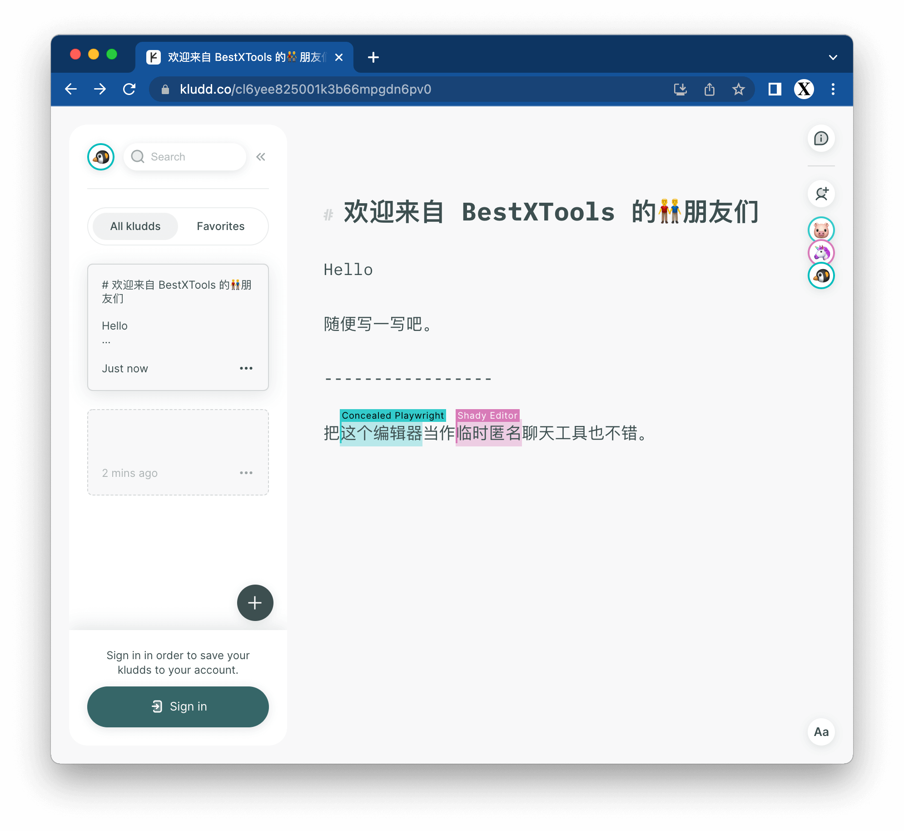The height and width of the screenshot is (831, 904).
Task: Click the Sign in button
Action: pos(178,706)
